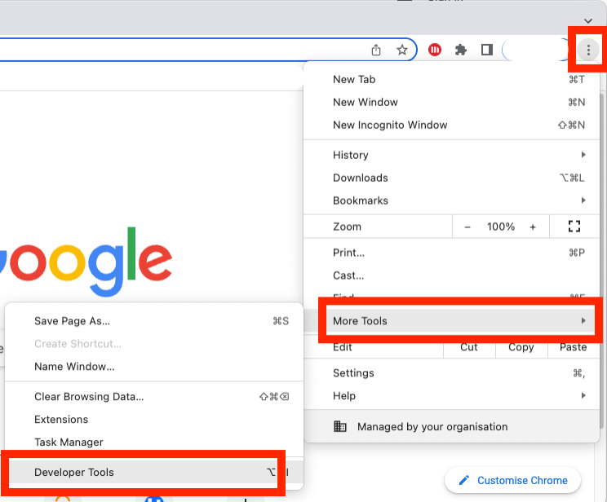This screenshot has height=502, width=607.
Task: Toggle the side panel icon
Action: coord(487,51)
